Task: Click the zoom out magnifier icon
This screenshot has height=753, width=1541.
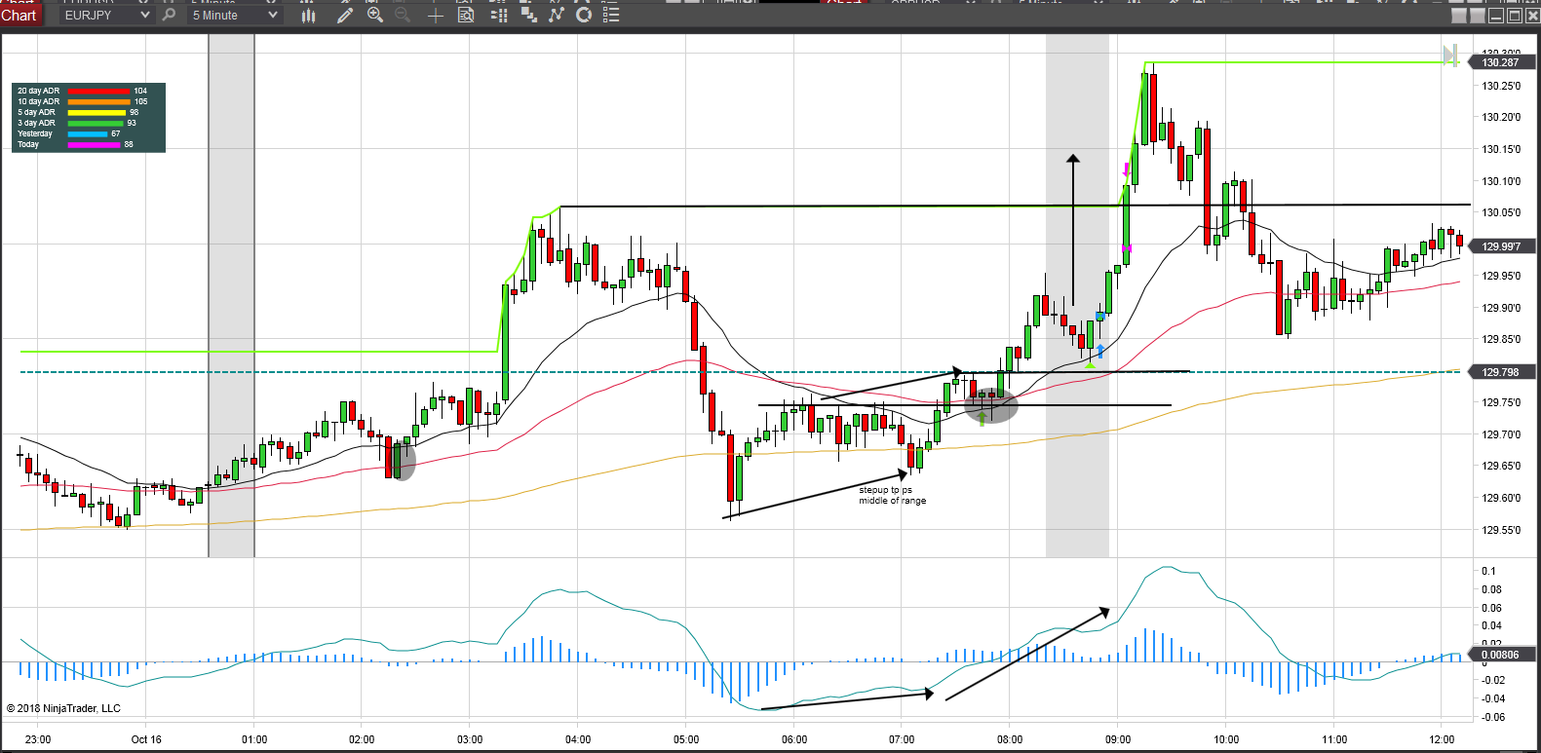Action: pos(403,15)
